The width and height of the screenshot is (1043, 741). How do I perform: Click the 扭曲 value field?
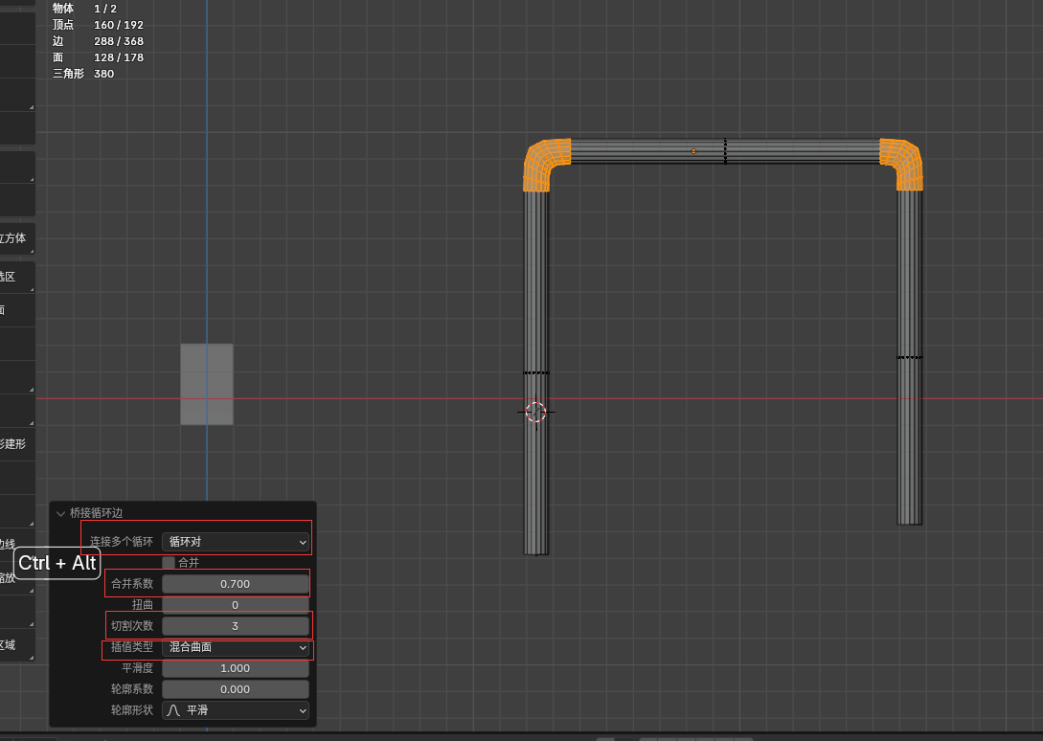(x=236, y=605)
